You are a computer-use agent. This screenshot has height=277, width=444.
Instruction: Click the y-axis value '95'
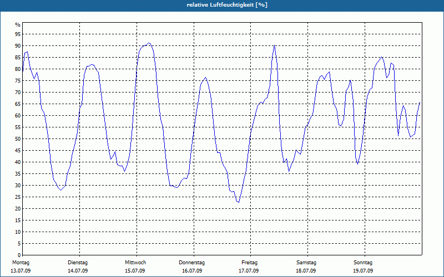click(18, 34)
